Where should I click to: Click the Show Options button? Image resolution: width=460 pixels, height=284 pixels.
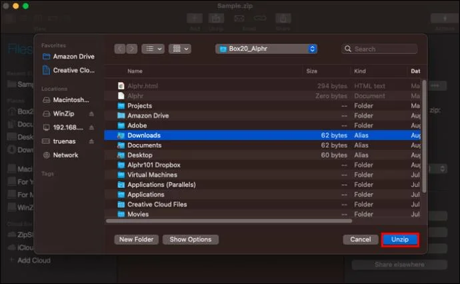tap(191, 240)
